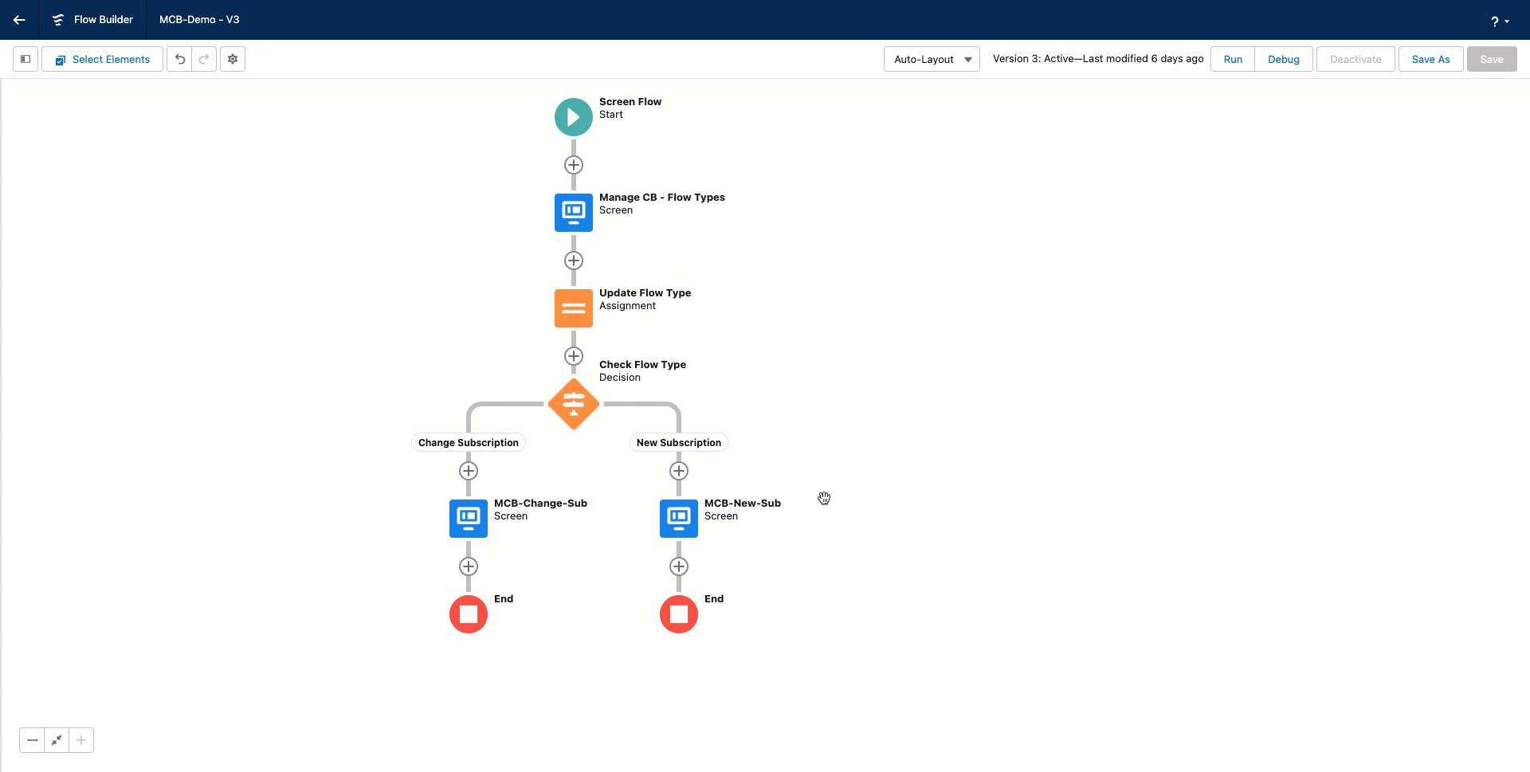Click the Select Elements button

coord(103,59)
